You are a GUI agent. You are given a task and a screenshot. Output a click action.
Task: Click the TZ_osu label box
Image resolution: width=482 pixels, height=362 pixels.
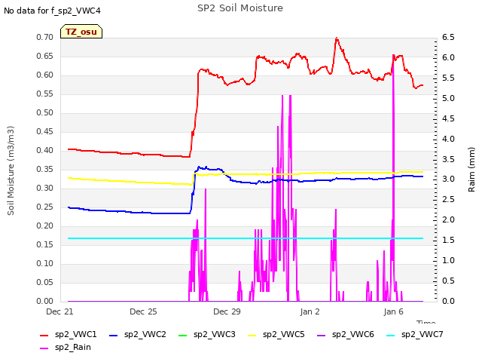click(81, 32)
